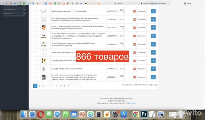This screenshot has width=205, height=120.
Task: Edit the TV-485 карманный запаиватель product
Action: click(153, 36)
